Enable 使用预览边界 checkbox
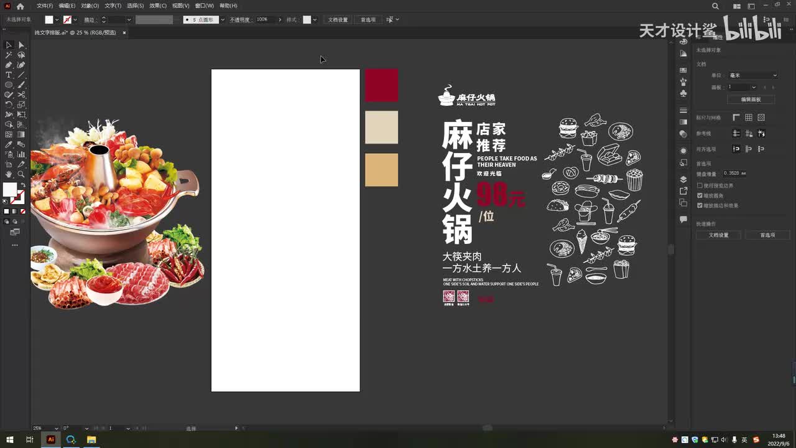796x448 pixels. (x=700, y=185)
